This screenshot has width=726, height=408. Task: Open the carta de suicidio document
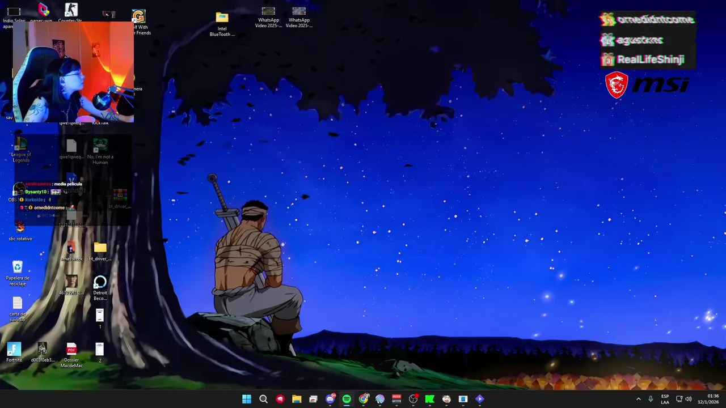(x=18, y=309)
